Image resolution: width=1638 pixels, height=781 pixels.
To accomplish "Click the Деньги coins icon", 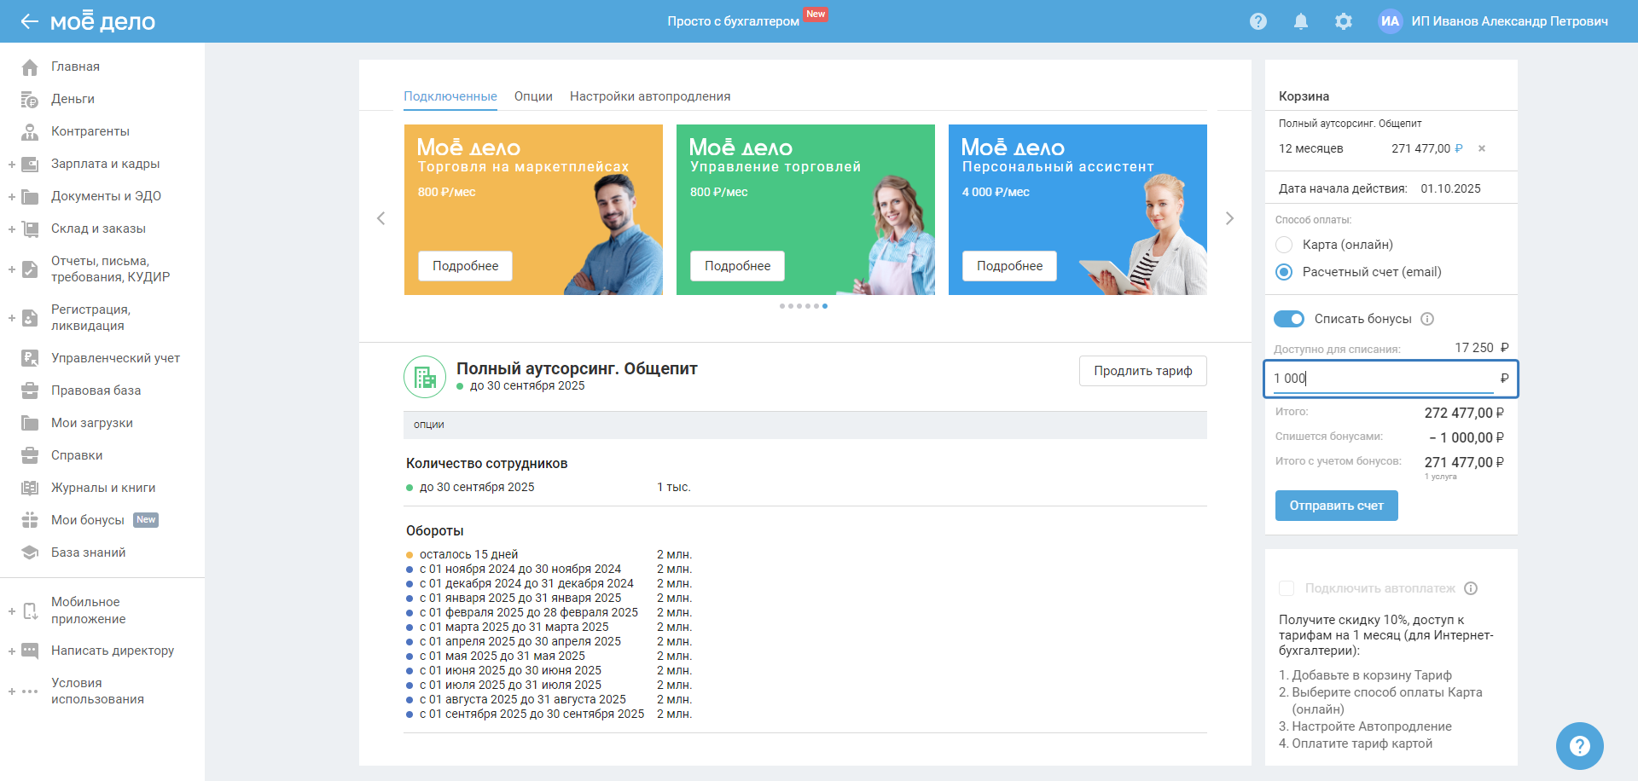I will point(30,99).
